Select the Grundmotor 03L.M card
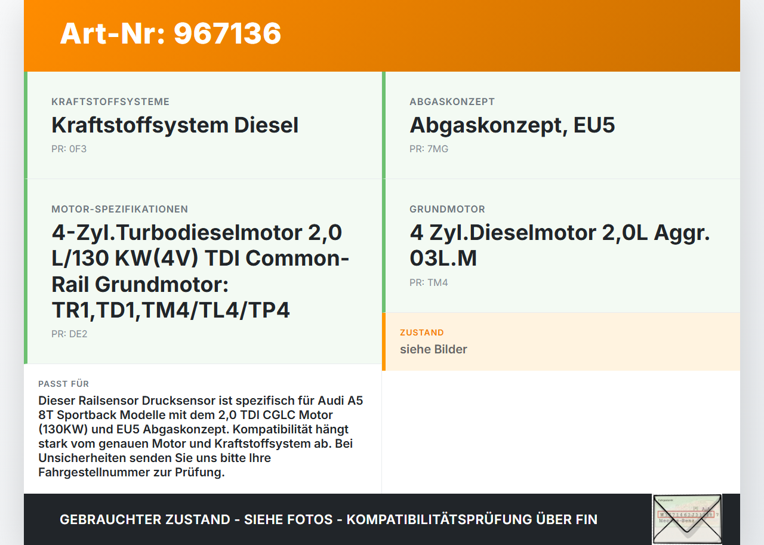This screenshot has height=545, width=764. [561, 245]
